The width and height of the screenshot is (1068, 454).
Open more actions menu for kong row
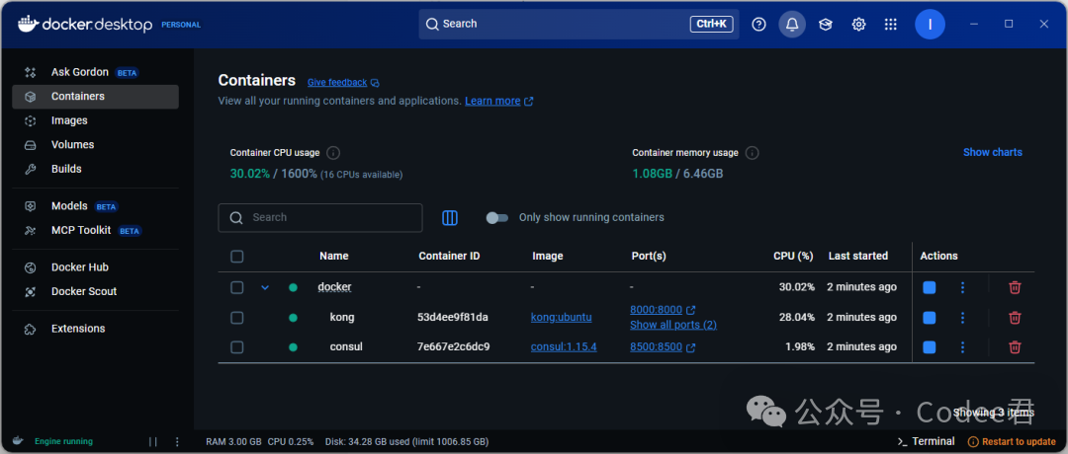pyautogui.click(x=962, y=318)
